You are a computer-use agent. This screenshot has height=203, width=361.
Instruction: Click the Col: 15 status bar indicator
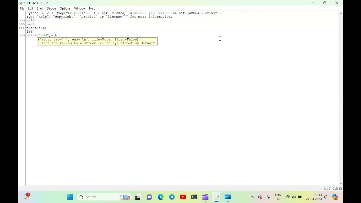point(337,189)
